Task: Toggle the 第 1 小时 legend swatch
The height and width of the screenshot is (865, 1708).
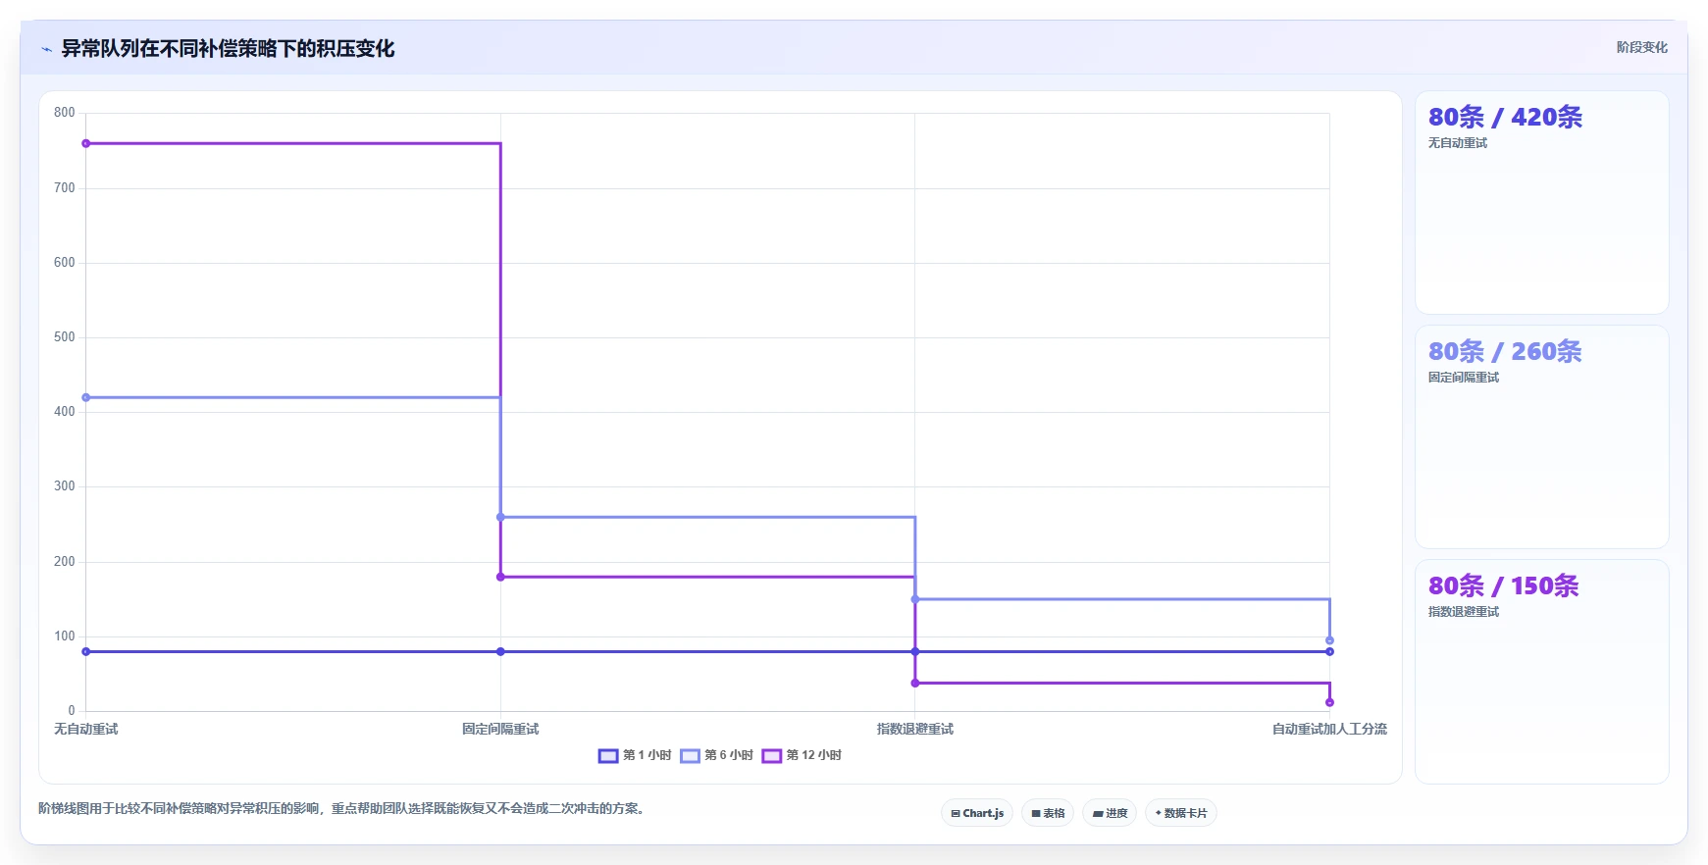Action: [608, 755]
